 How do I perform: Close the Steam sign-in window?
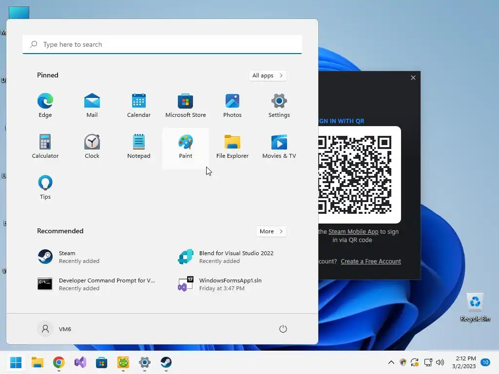coord(413,77)
